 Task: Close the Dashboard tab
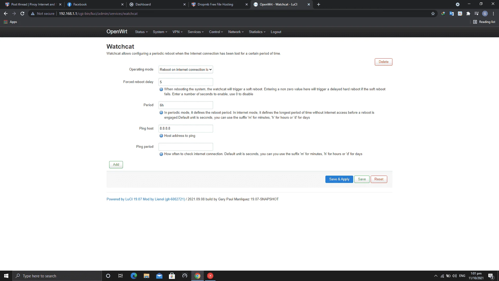185,4
